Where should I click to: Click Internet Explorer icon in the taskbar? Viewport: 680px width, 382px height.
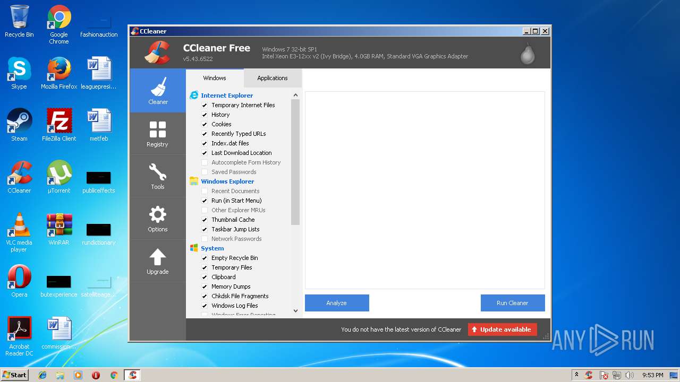point(42,375)
